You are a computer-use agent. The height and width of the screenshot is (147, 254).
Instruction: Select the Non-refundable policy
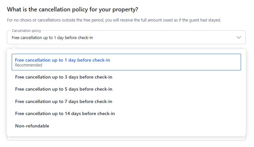point(126,126)
